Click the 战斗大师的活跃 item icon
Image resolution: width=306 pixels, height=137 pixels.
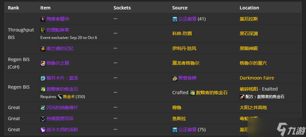(x=43, y=130)
